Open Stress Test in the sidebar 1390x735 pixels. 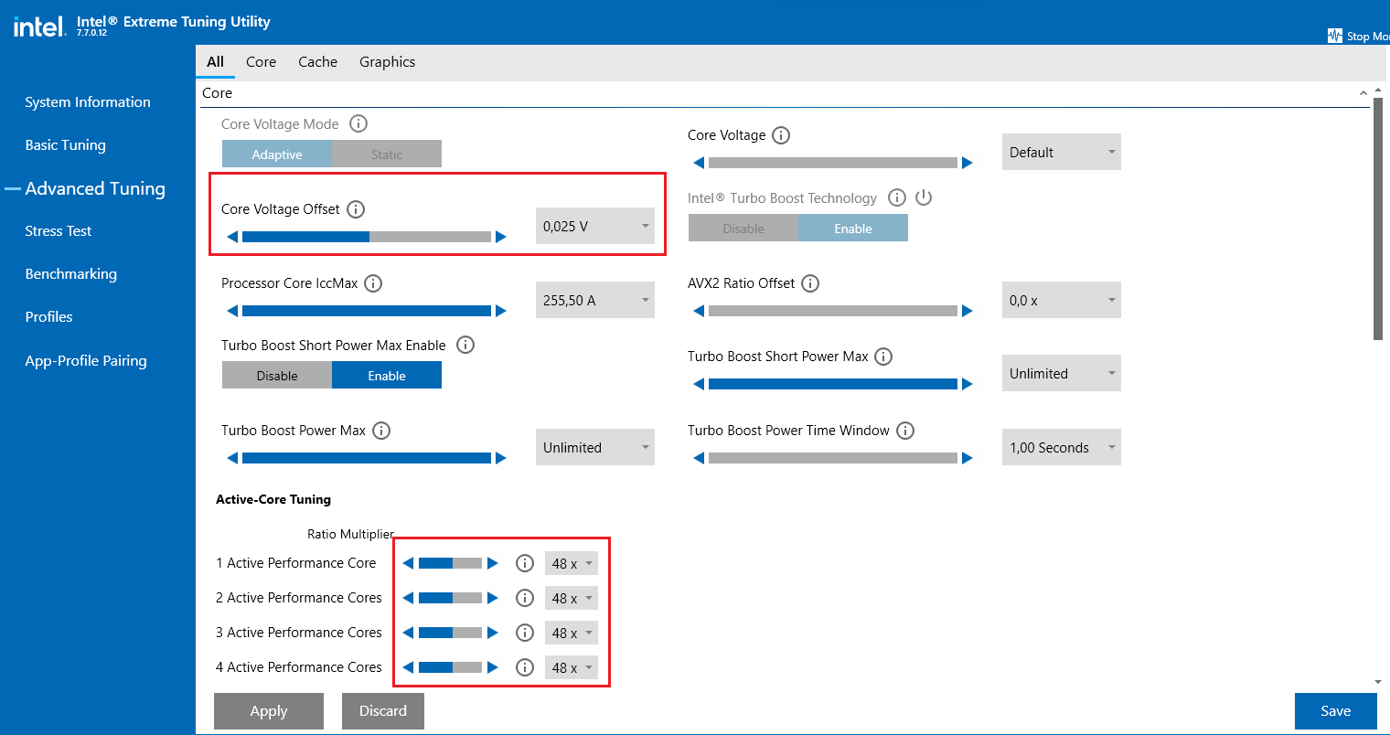pos(59,231)
